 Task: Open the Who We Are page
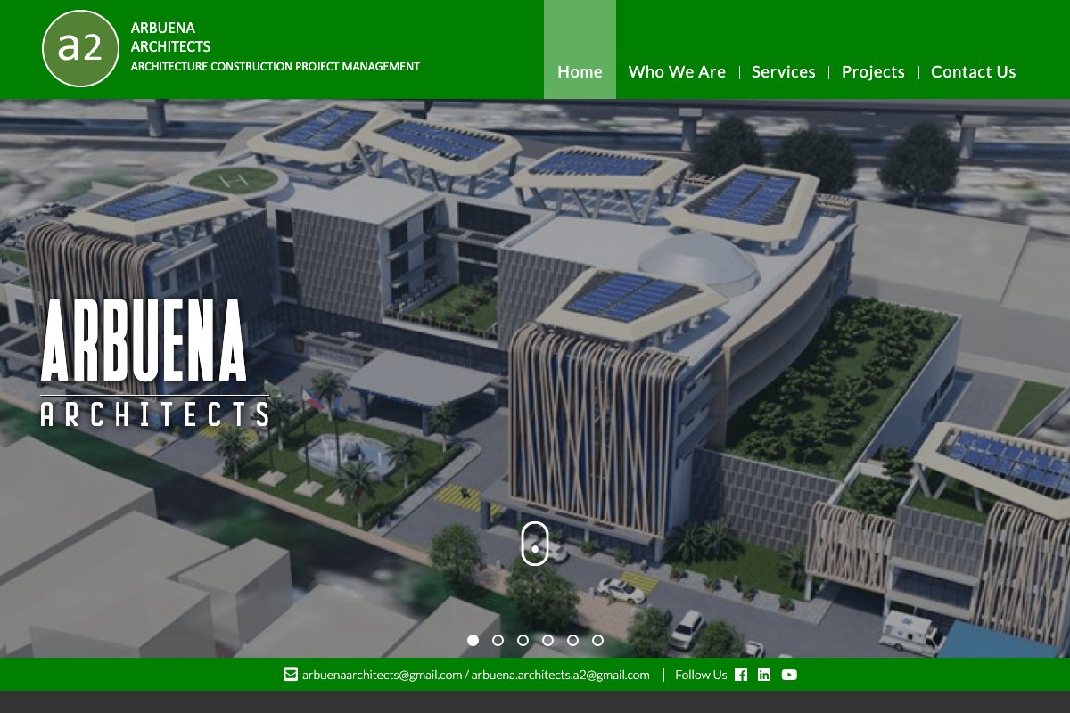(678, 71)
